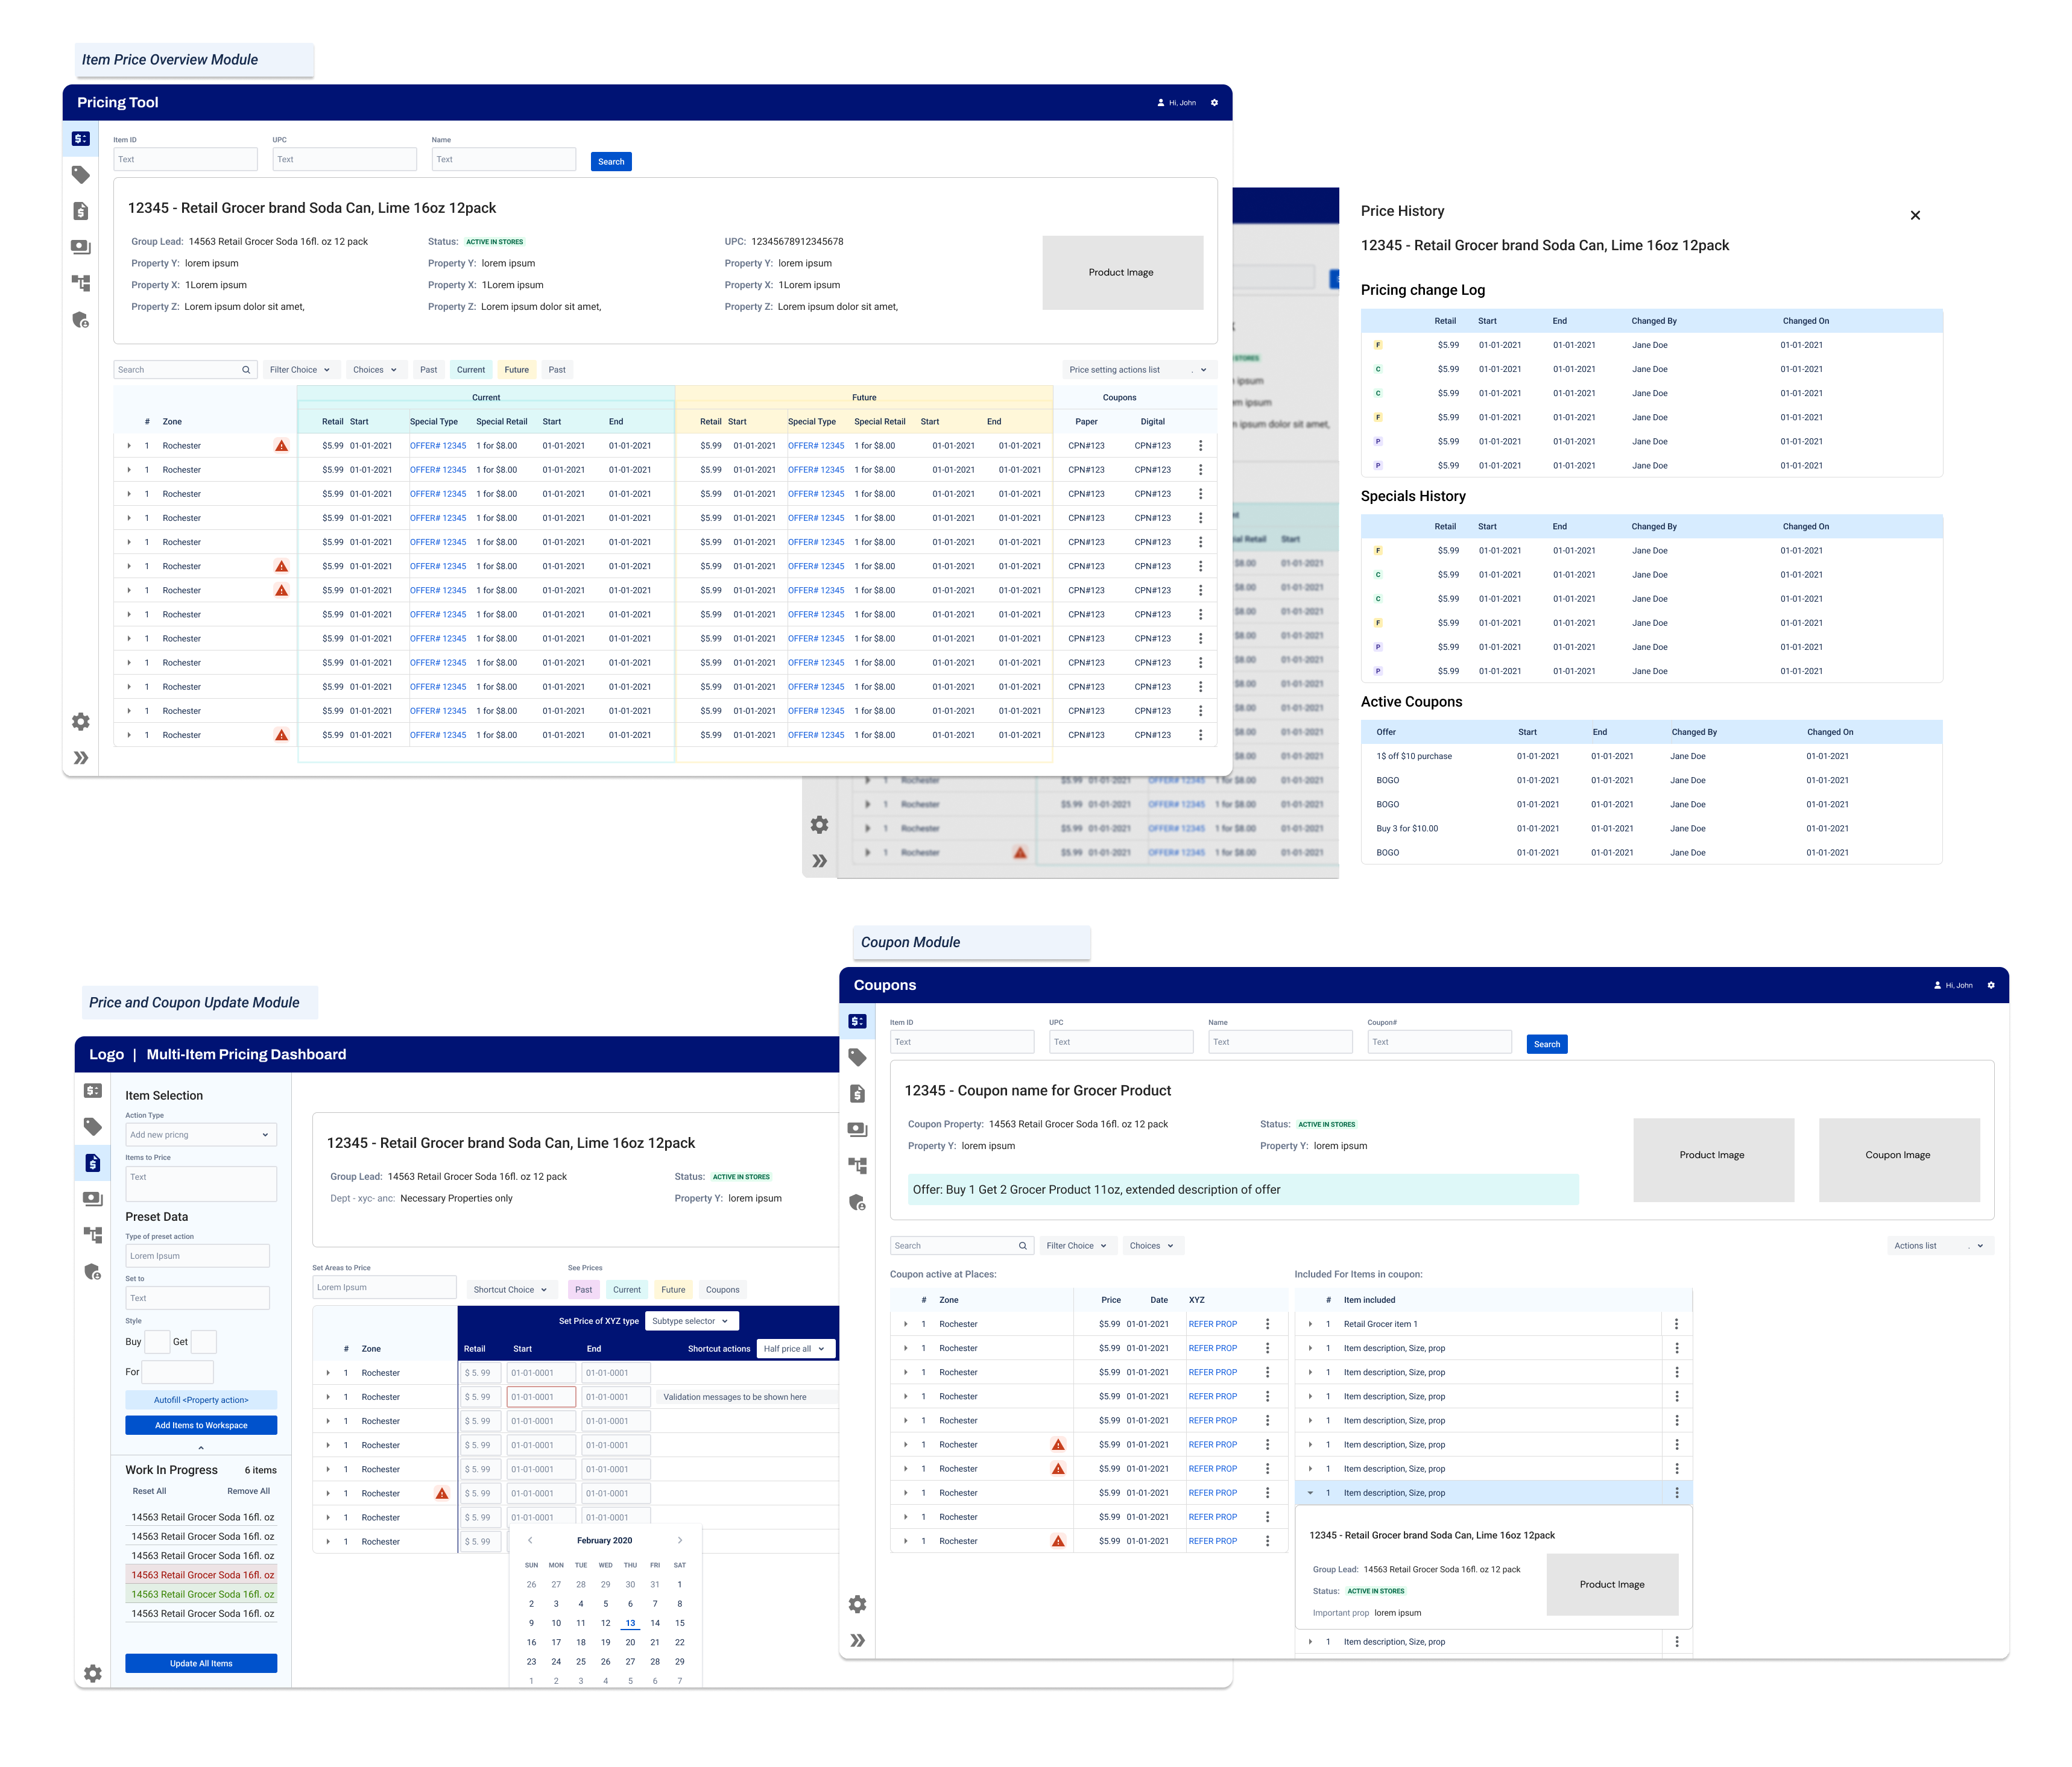Select the red highlighted Work In Progress item

point(201,1575)
